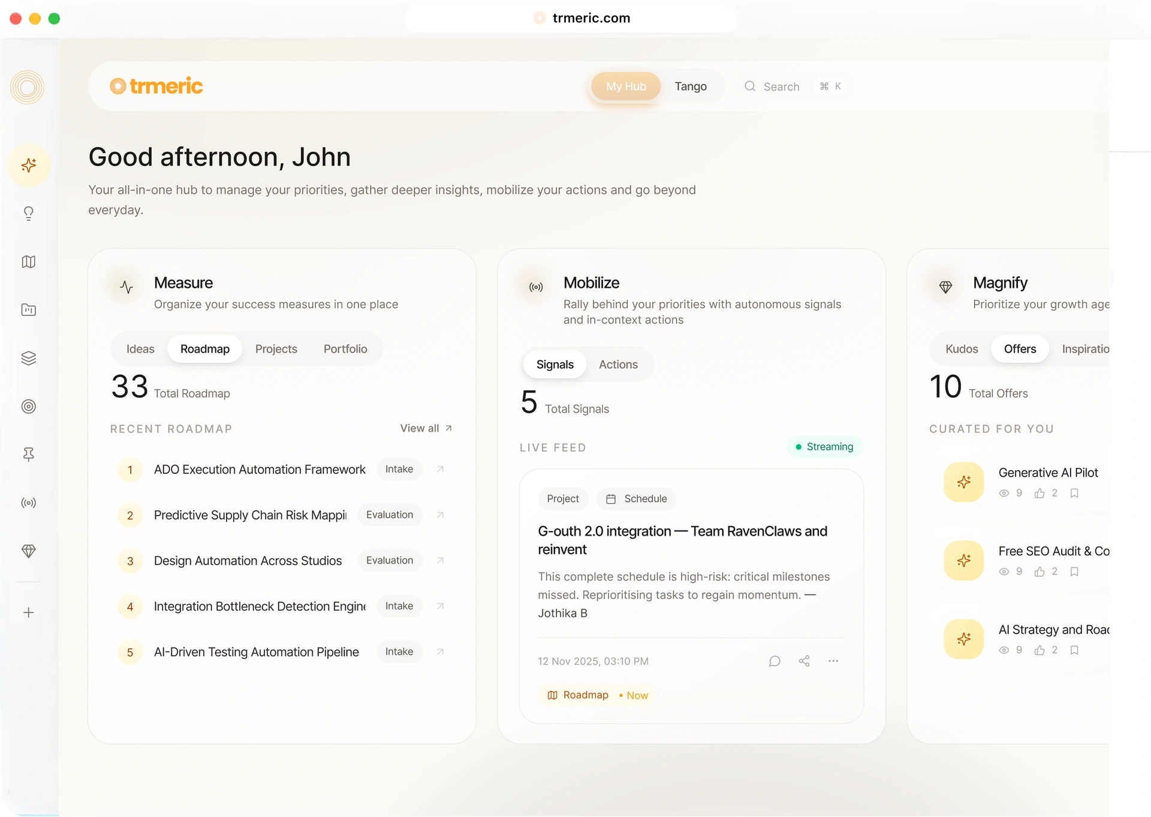The height and width of the screenshot is (817, 1151).
Task: Select the Offers tab in Magnify
Action: pyautogui.click(x=1020, y=349)
